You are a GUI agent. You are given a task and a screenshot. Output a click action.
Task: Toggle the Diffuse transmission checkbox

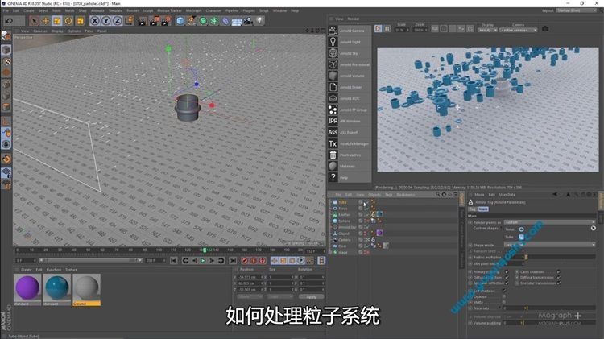pyautogui.click(x=559, y=277)
